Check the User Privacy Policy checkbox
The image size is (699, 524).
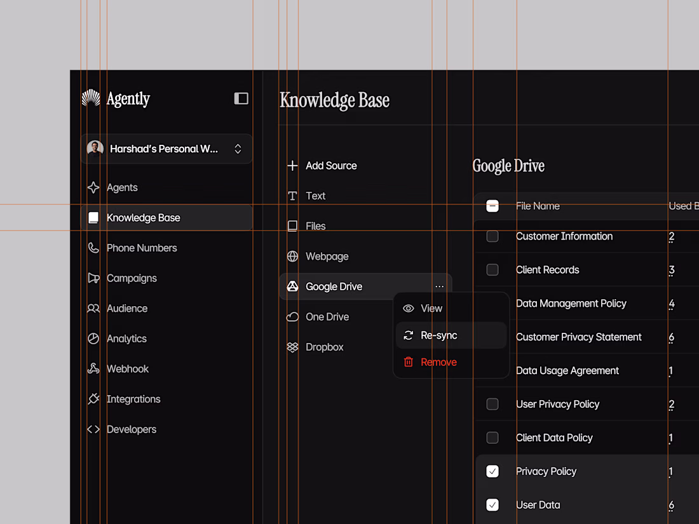tap(492, 404)
